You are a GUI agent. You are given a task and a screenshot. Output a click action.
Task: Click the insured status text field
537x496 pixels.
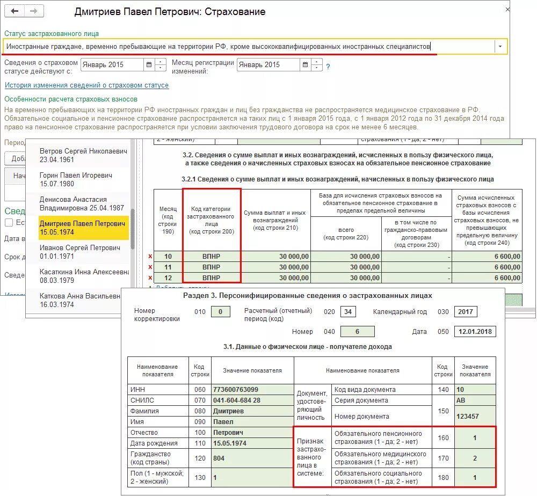point(249,47)
